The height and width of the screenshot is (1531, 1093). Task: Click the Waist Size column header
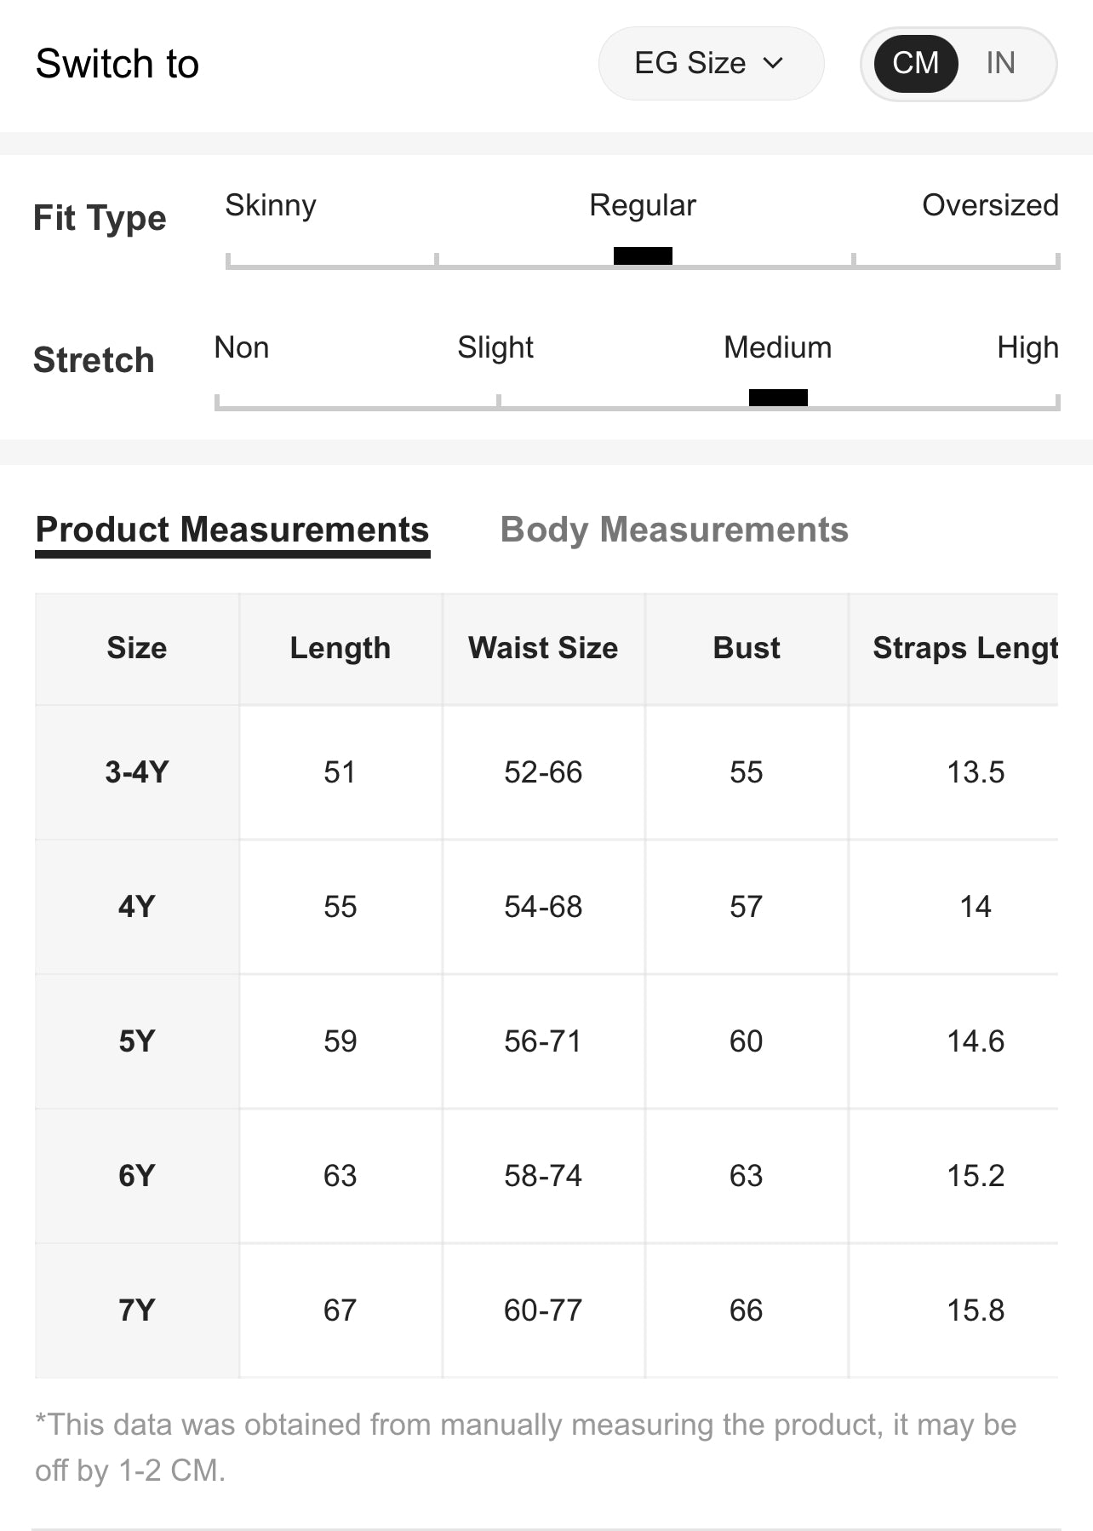(x=543, y=648)
